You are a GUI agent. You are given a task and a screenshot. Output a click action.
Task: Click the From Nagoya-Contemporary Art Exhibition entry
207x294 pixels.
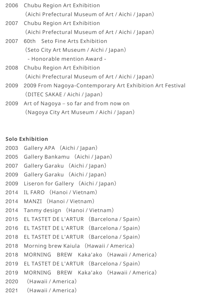[x=104, y=86]
